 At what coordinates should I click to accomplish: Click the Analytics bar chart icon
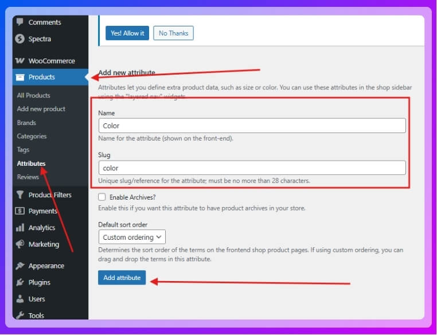(x=20, y=228)
